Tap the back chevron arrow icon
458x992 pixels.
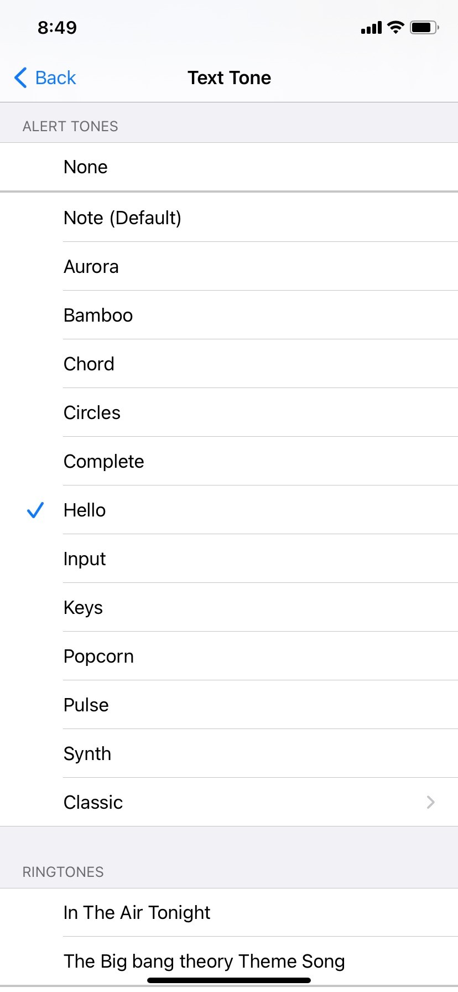point(21,78)
